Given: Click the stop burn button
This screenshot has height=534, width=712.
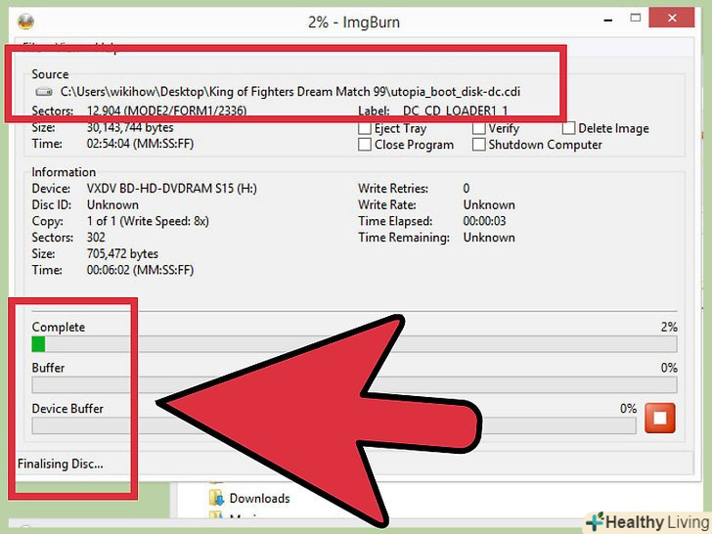Looking at the screenshot, I should click(x=660, y=418).
